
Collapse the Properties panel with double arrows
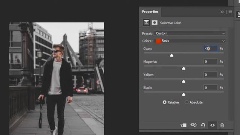click(x=222, y=12)
